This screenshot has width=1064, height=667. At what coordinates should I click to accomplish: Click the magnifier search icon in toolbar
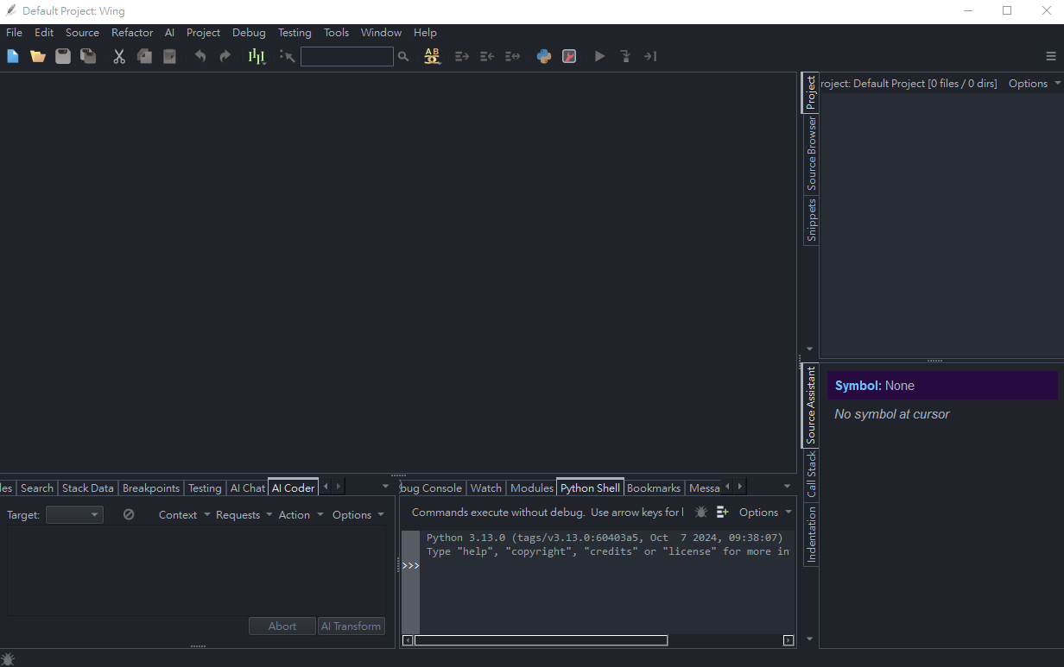(x=403, y=56)
